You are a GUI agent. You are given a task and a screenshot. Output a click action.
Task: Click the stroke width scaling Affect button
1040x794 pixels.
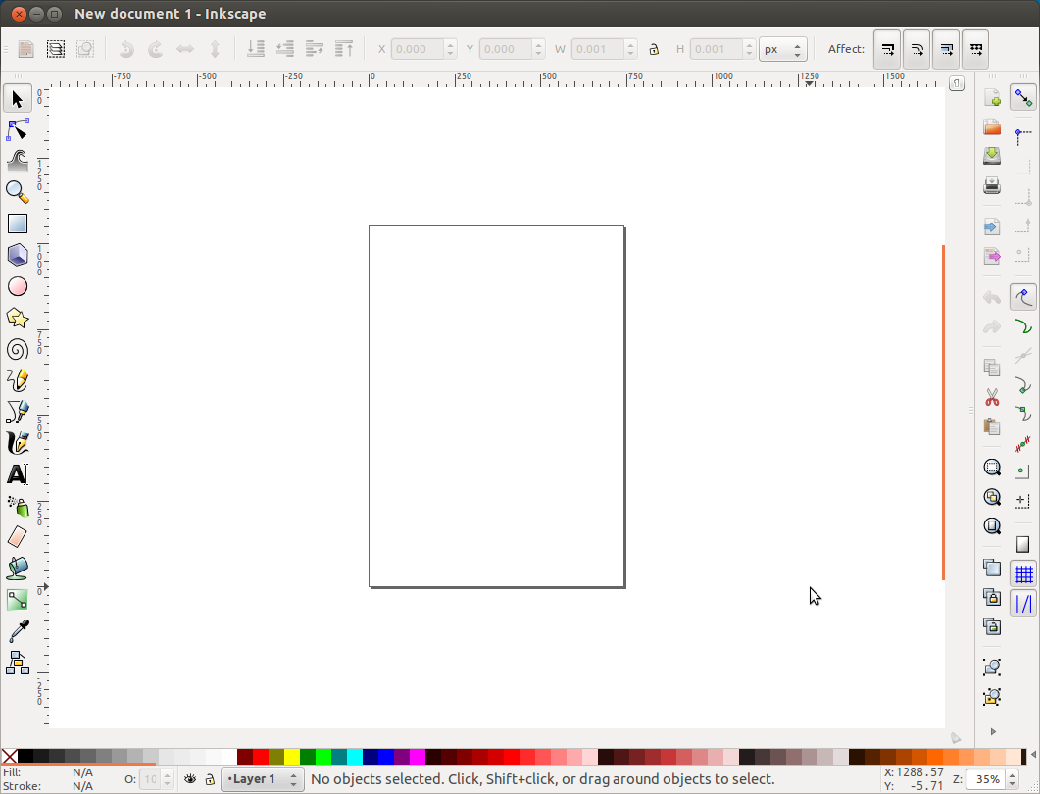[887, 49]
